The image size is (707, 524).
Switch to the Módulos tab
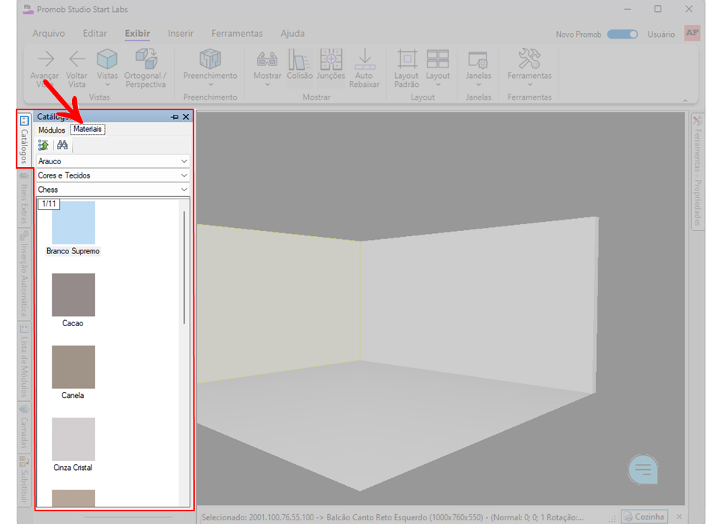(52, 130)
